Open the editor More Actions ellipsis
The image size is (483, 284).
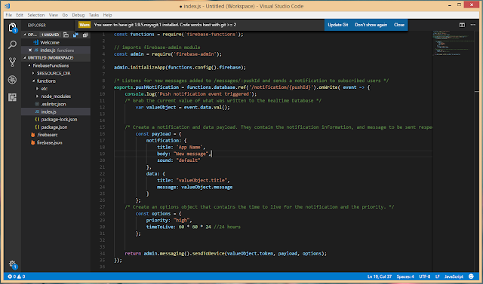coord(473,25)
